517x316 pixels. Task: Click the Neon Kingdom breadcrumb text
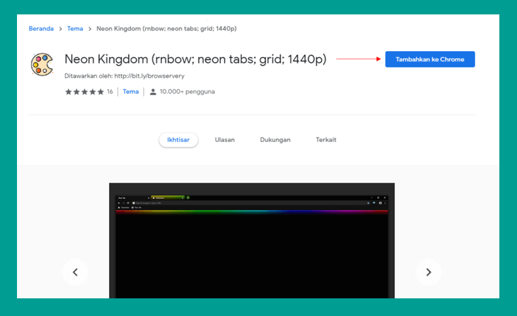[x=167, y=28]
